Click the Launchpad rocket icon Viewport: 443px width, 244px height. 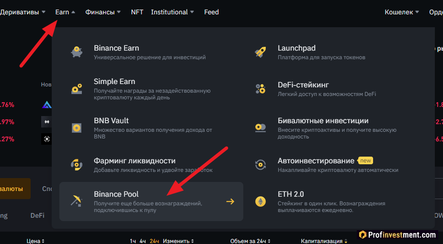click(261, 52)
